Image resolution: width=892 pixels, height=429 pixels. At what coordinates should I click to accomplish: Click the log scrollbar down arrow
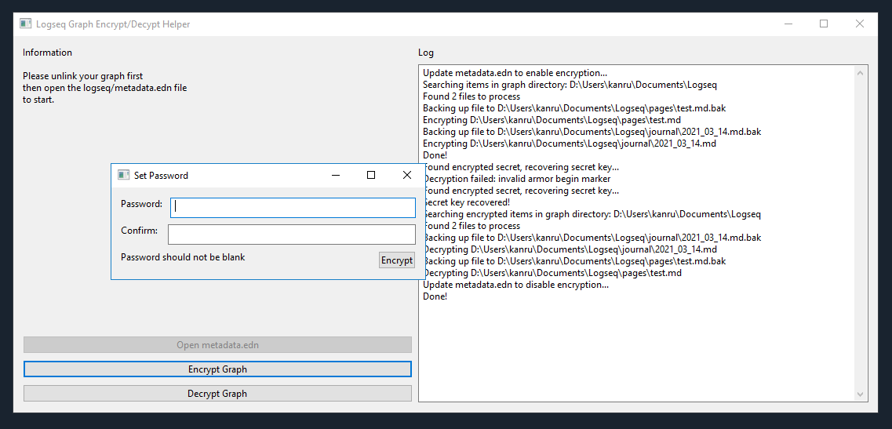coord(860,394)
